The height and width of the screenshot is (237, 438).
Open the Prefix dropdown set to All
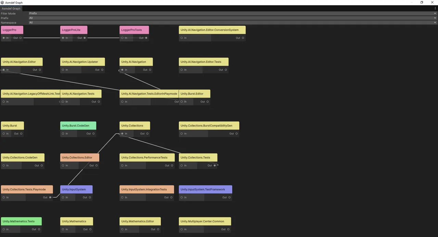[x=233, y=18]
